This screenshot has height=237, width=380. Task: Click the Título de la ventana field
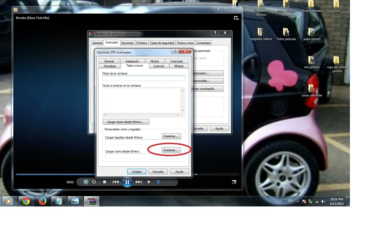click(x=144, y=78)
